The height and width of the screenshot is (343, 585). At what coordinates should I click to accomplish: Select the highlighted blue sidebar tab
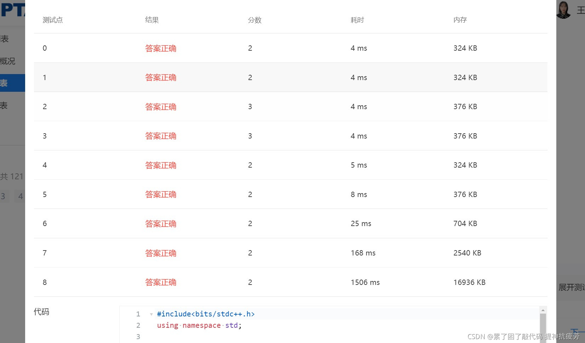[12, 83]
